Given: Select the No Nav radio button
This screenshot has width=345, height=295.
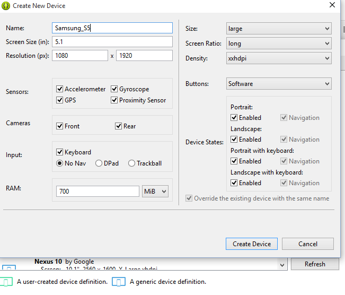Looking at the screenshot, I should click(60, 163).
